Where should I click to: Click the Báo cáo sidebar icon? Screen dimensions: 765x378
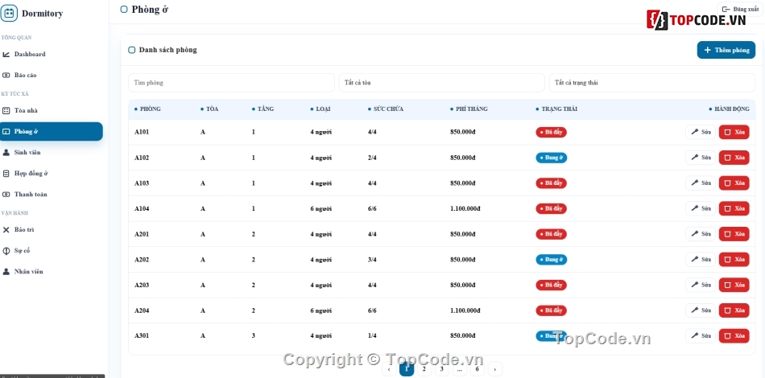pyautogui.click(x=6, y=75)
